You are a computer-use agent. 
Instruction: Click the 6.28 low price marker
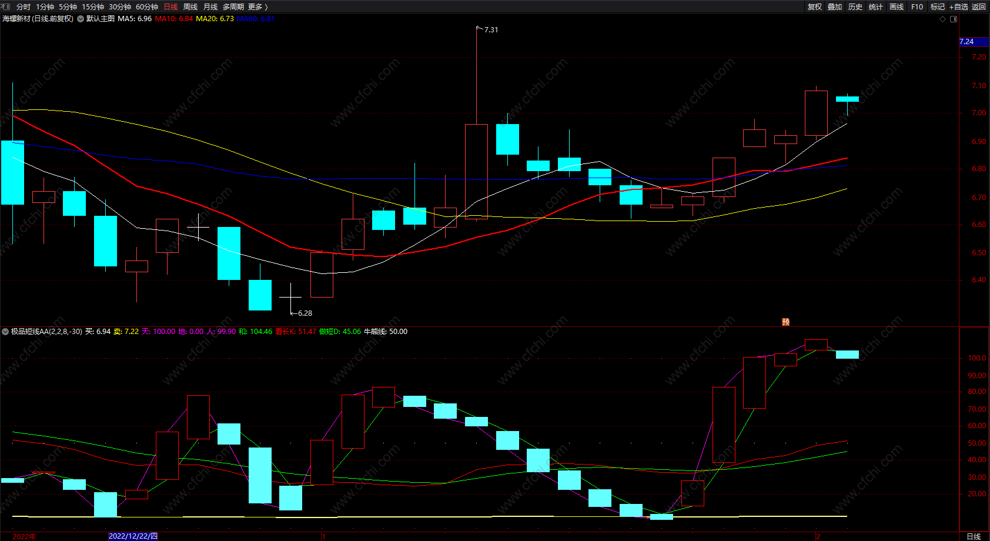pos(305,313)
